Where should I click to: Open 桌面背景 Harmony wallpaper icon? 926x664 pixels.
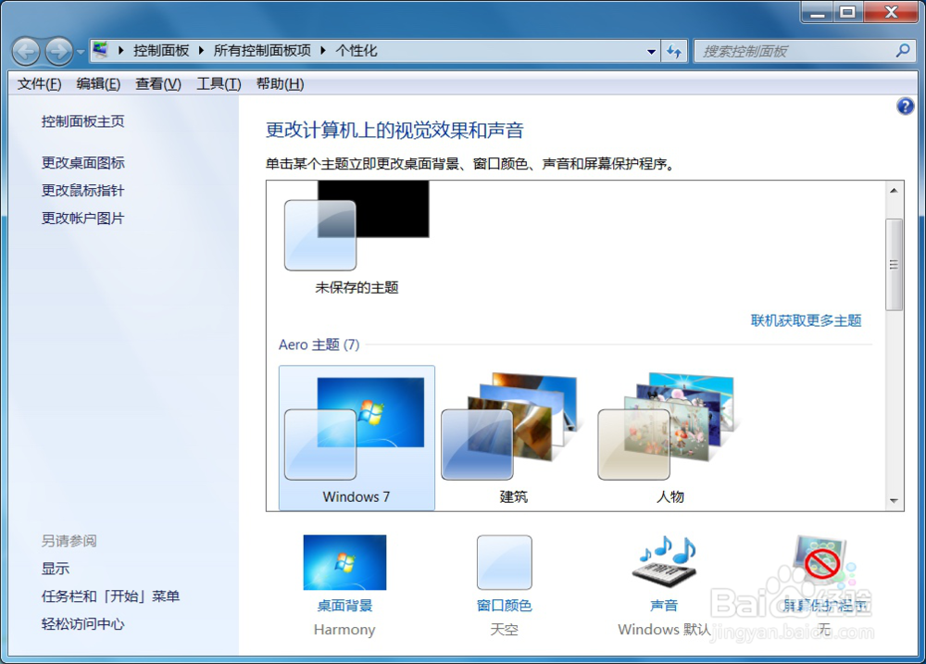pos(344,562)
